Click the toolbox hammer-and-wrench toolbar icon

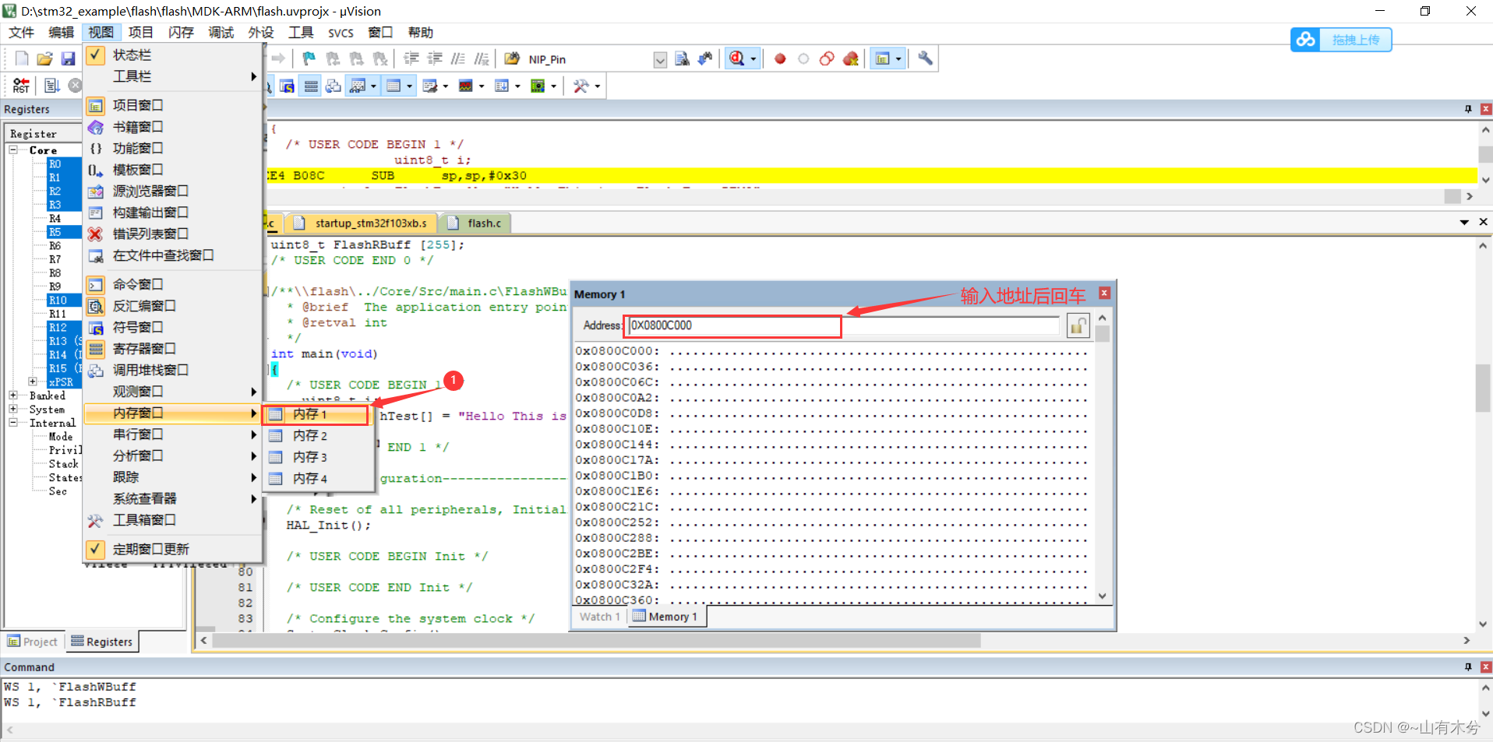pos(581,86)
